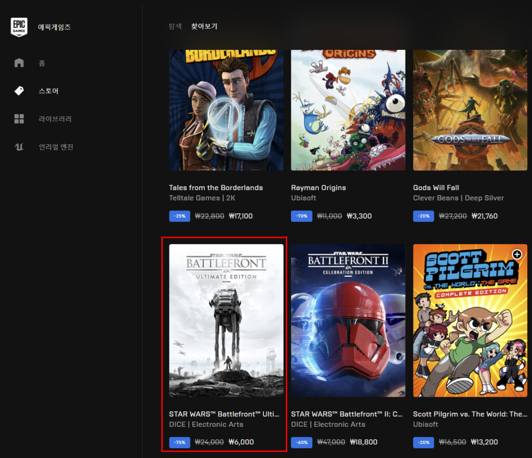Click the -25% discount badge
Viewport: 532px width, 458px height.
click(179, 216)
